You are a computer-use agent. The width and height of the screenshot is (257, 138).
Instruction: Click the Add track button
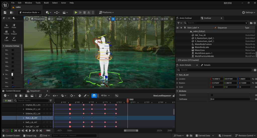pos(8,100)
